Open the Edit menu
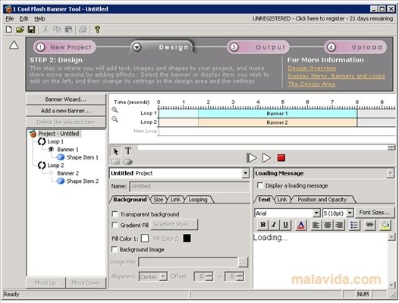The height and width of the screenshot is (303, 399). 24,18
